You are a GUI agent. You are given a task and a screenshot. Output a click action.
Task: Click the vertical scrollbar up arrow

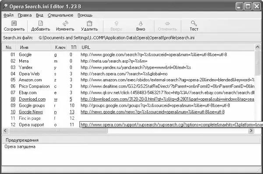point(257,47)
